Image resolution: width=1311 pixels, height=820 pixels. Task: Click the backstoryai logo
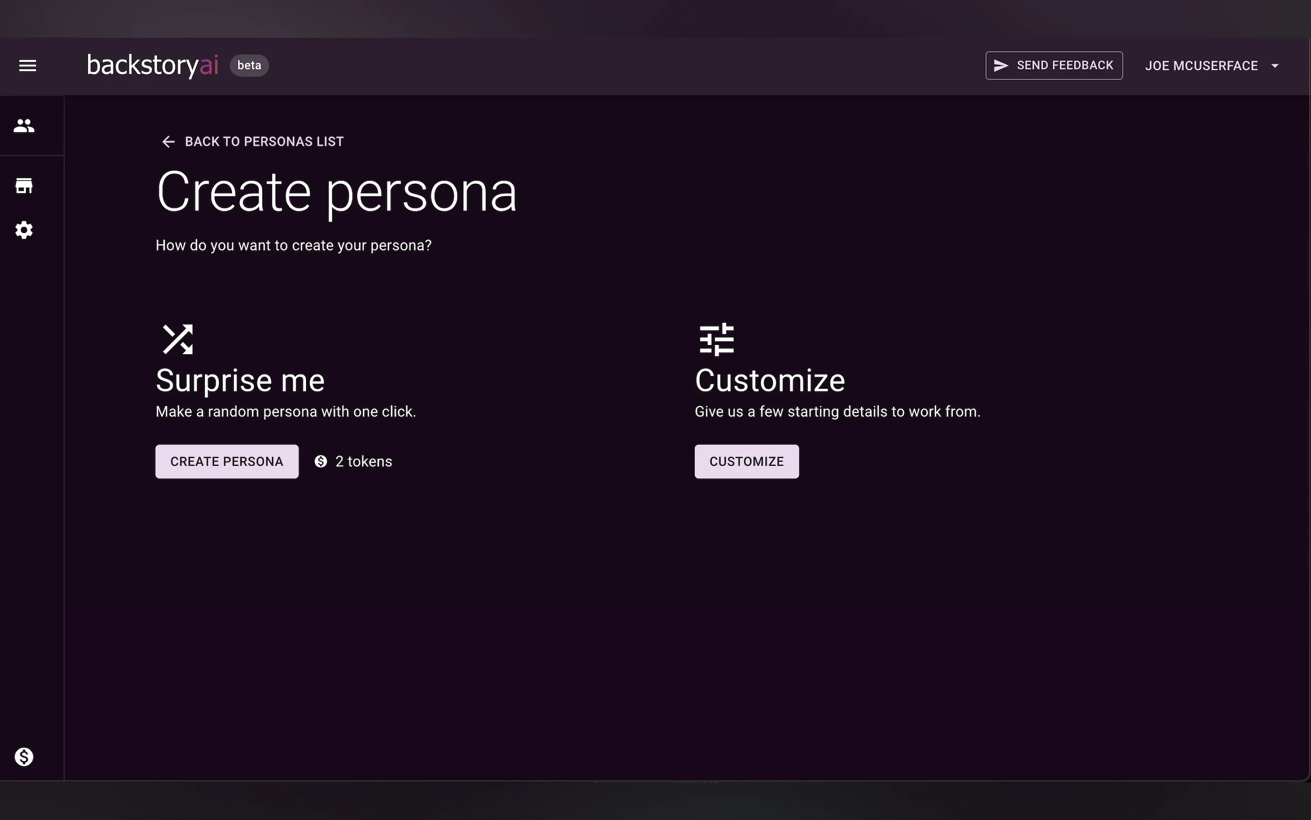coord(152,66)
